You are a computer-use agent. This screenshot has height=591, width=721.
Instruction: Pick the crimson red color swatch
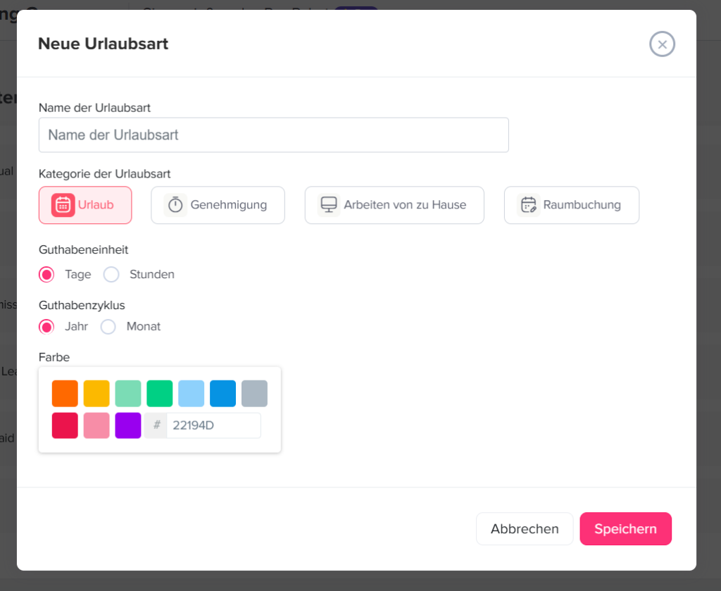pyautogui.click(x=65, y=425)
